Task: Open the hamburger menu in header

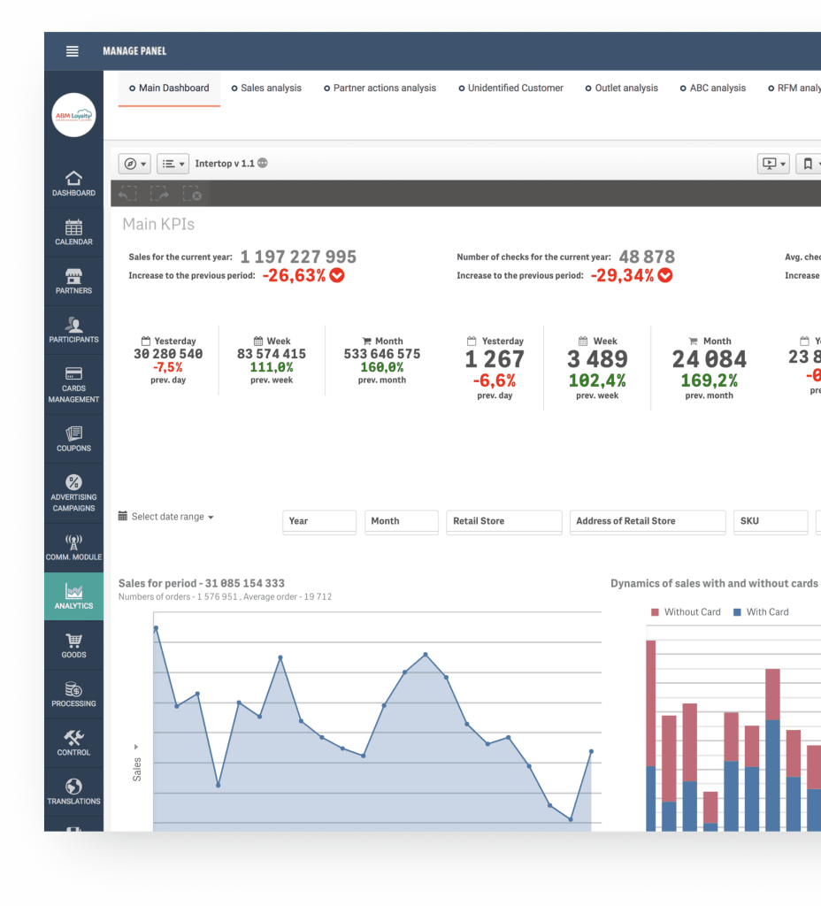Action: coord(73,51)
